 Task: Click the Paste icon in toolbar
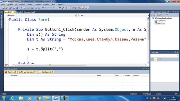[x=28, y=8]
